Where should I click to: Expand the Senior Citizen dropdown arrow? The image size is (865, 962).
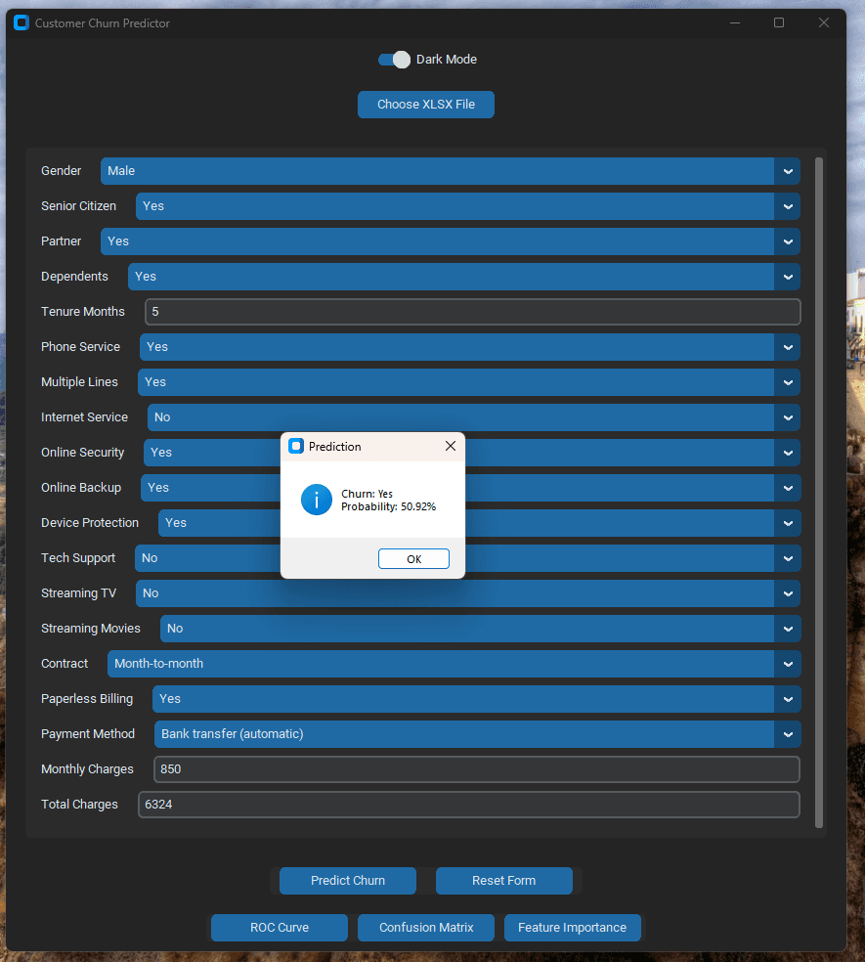pyautogui.click(x=788, y=206)
